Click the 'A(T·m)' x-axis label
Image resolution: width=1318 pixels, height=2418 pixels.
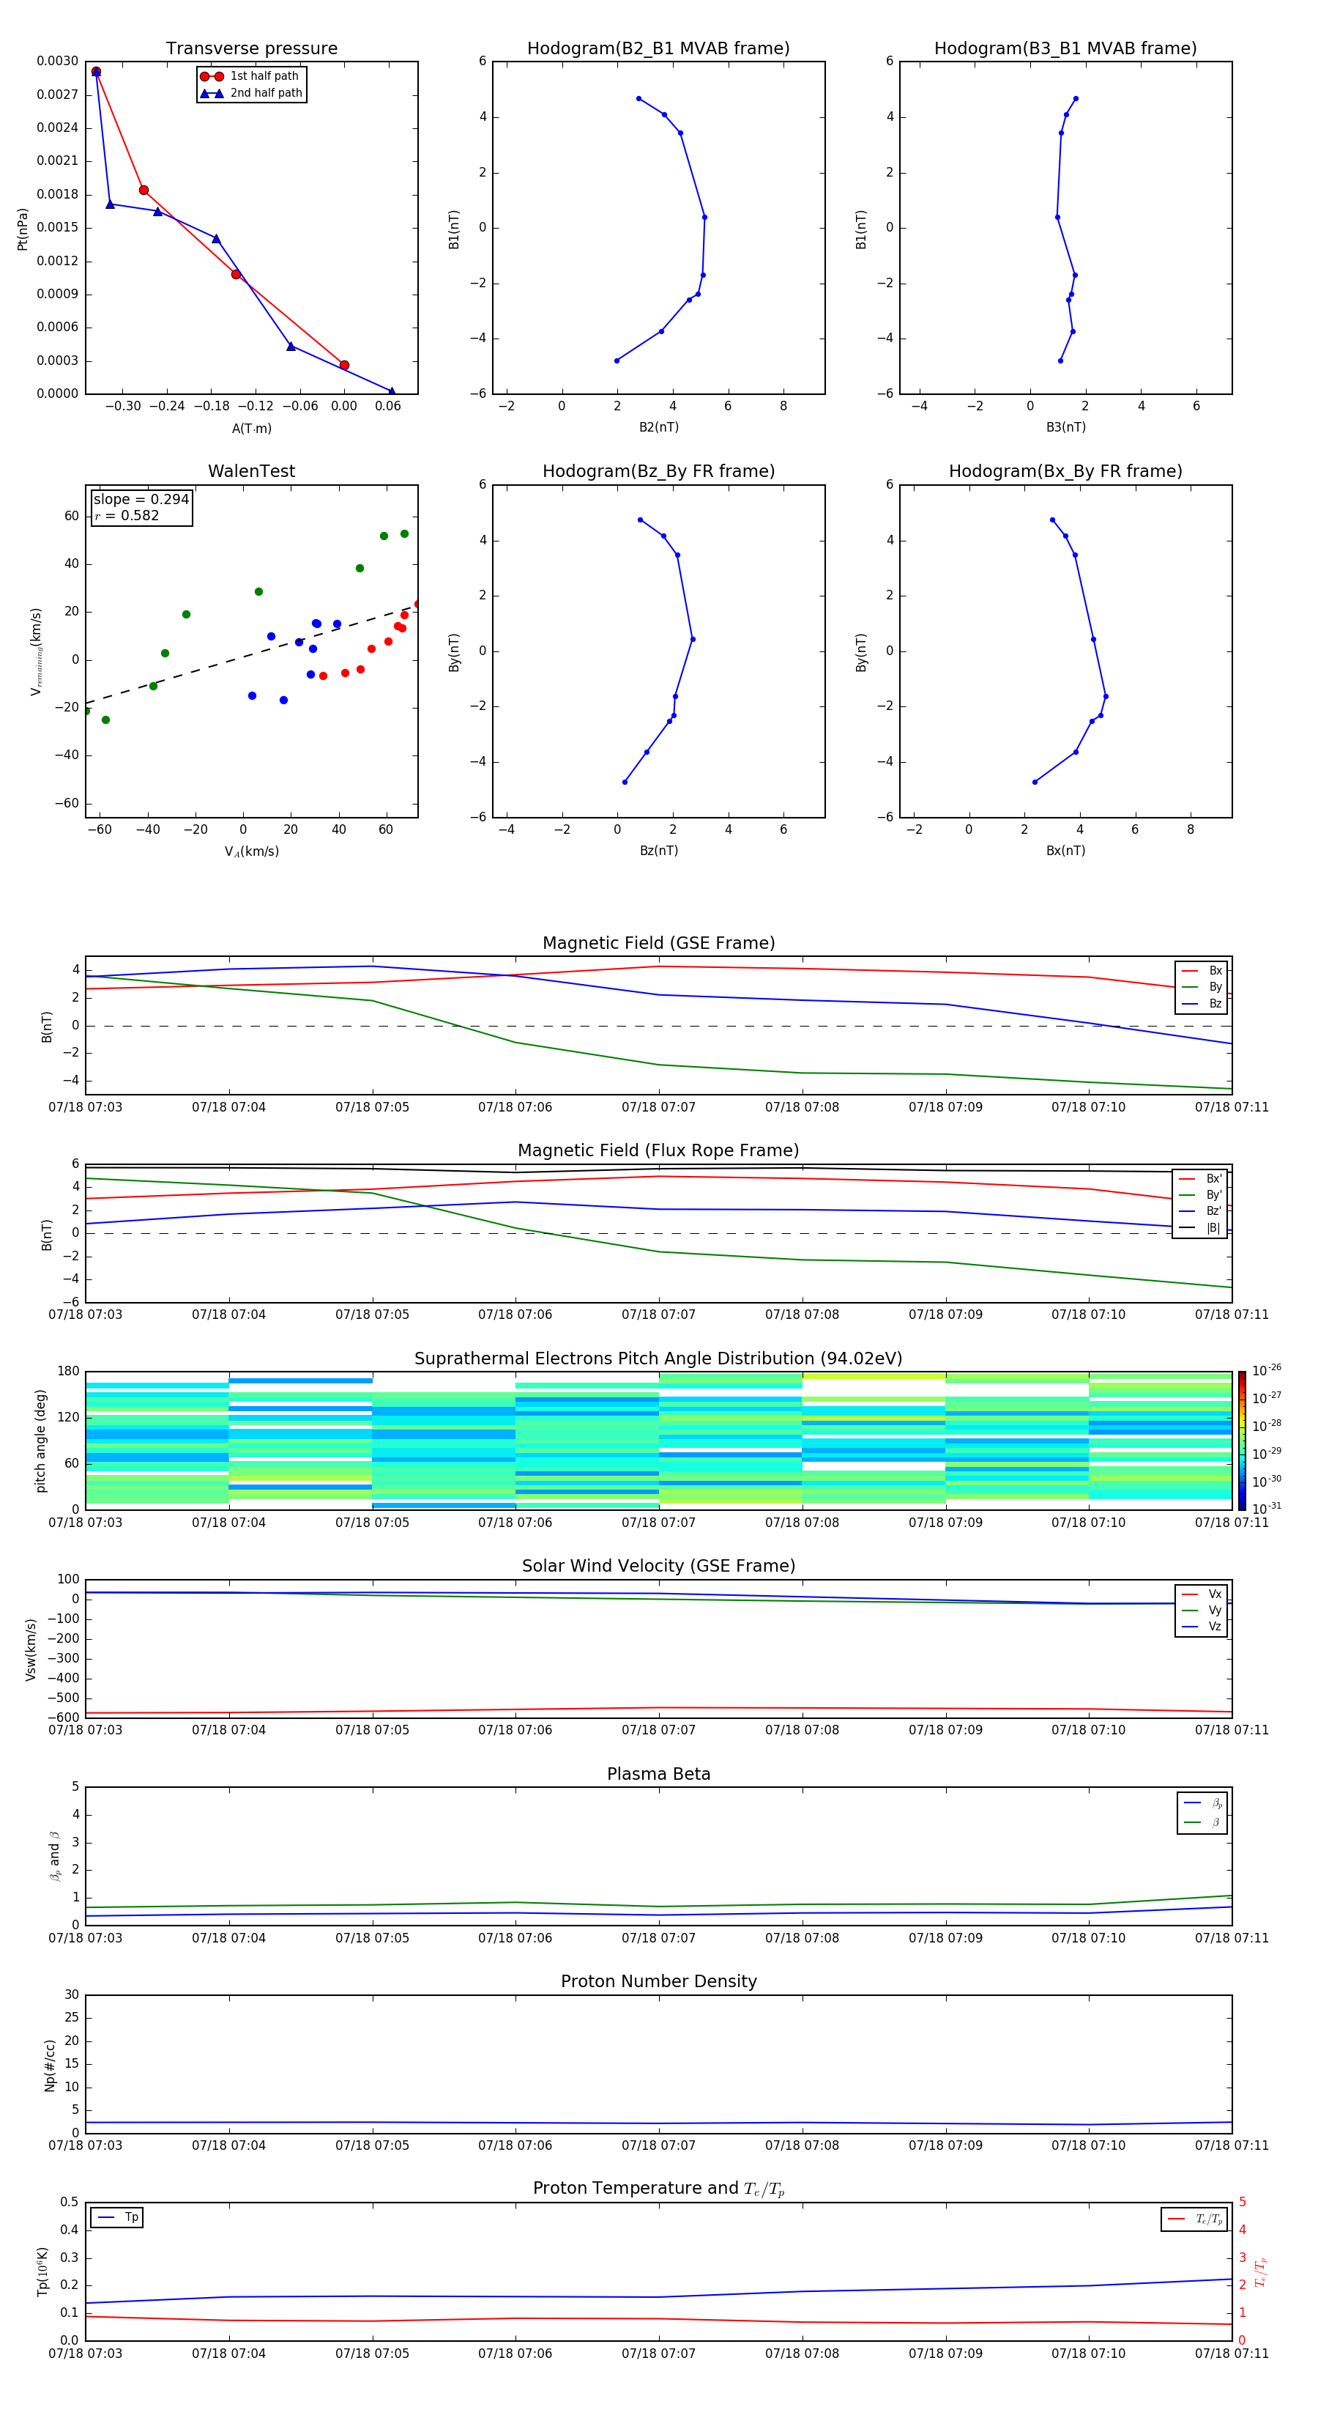click(x=251, y=429)
